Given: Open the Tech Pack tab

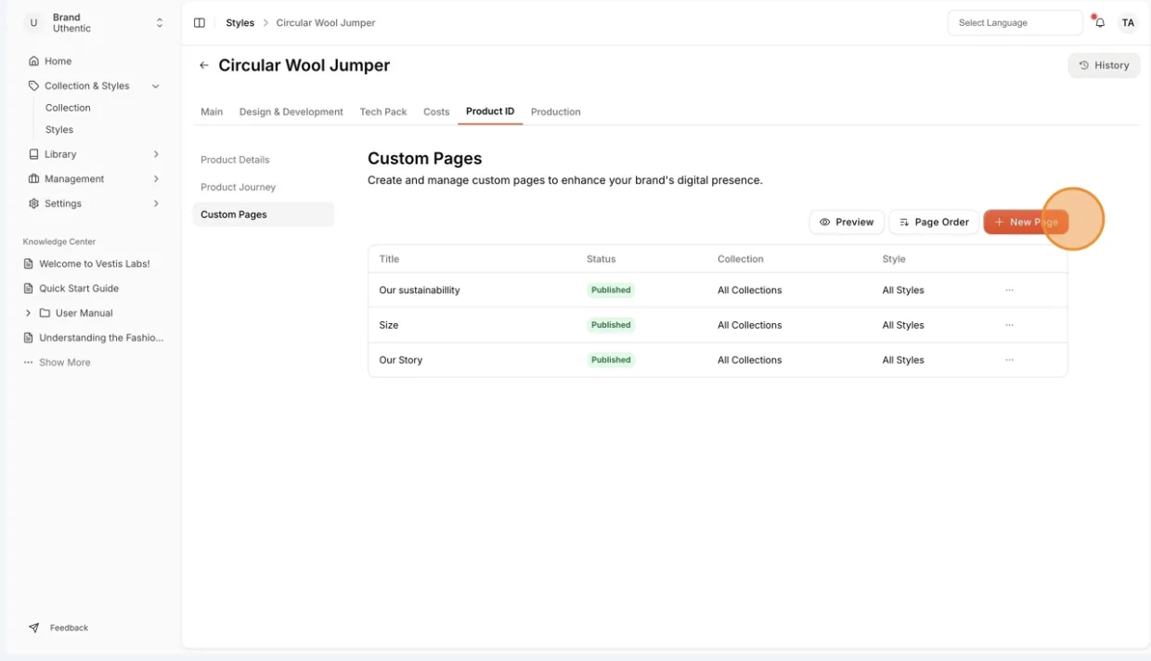Looking at the screenshot, I should coord(383,111).
